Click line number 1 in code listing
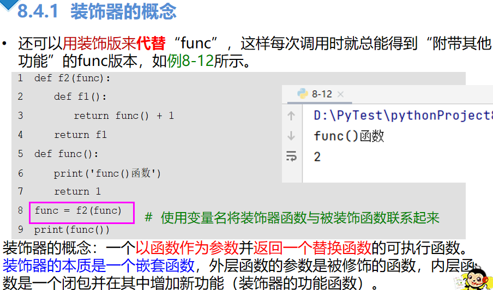 [20, 78]
